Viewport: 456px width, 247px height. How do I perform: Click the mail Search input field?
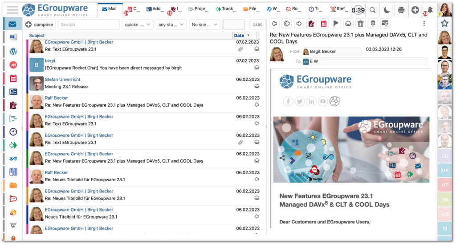click(x=89, y=25)
